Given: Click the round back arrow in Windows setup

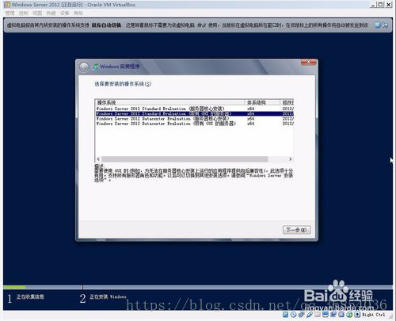Looking at the screenshot, I should click(x=84, y=67).
